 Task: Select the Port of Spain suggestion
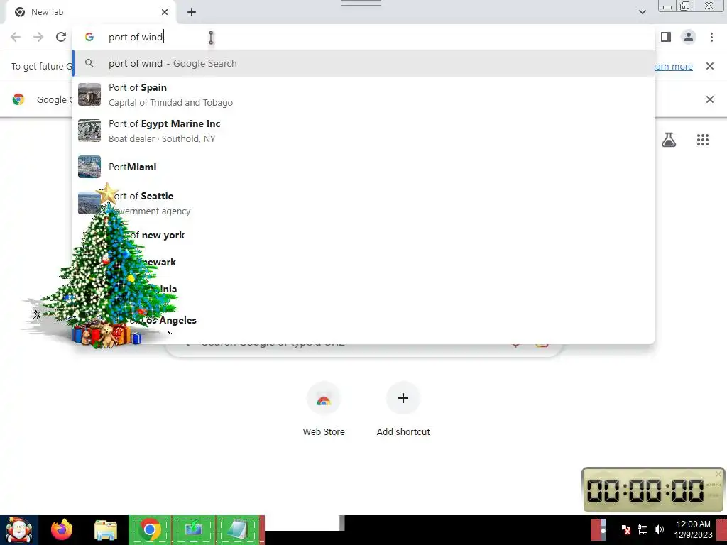pos(363,94)
